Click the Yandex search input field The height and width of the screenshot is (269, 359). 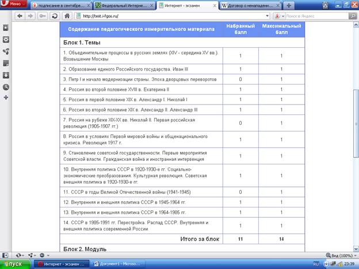click(x=317, y=16)
